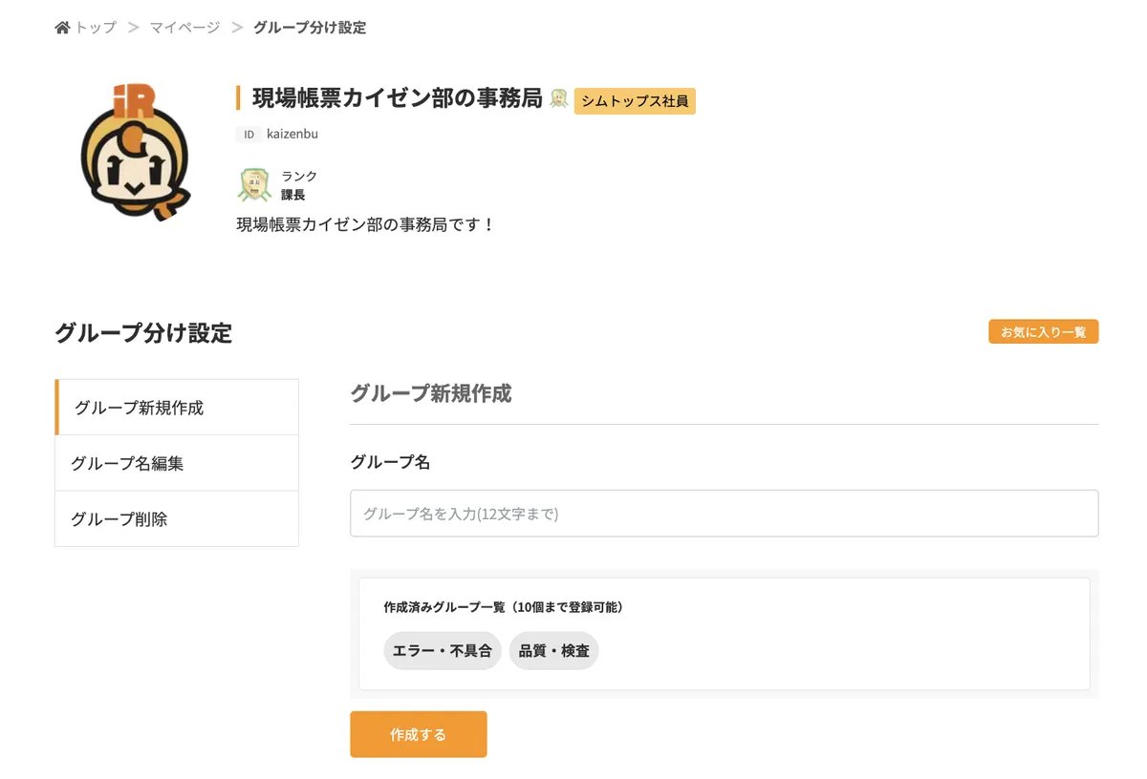Open the グループ削除 tab
1147x779 pixels.
tap(177, 519)
